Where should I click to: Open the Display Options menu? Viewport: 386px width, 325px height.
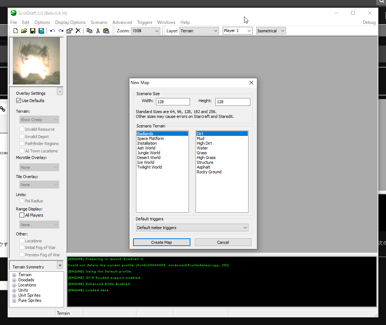click(x=71, y=22)
